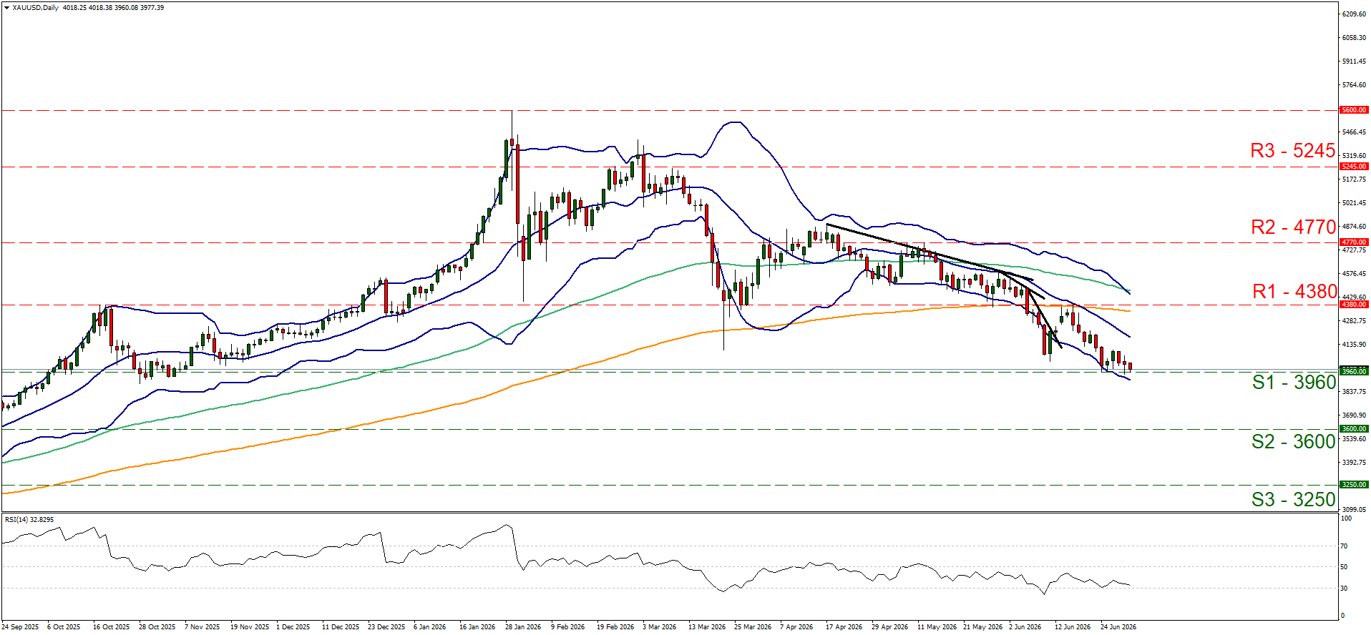Click the red 5600.00 price tag
Image resolution: width=1371 pixels, height=635 pixels.
pyautogui.click(x=1354, y=110)
